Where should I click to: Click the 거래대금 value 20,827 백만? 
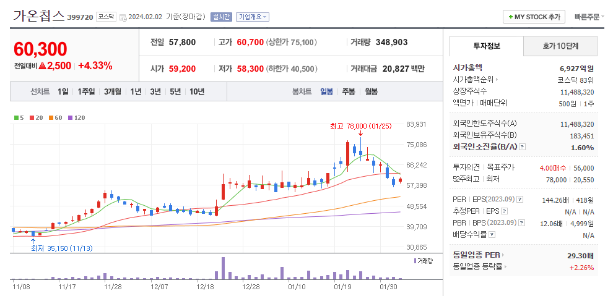(x=404, y=69)
